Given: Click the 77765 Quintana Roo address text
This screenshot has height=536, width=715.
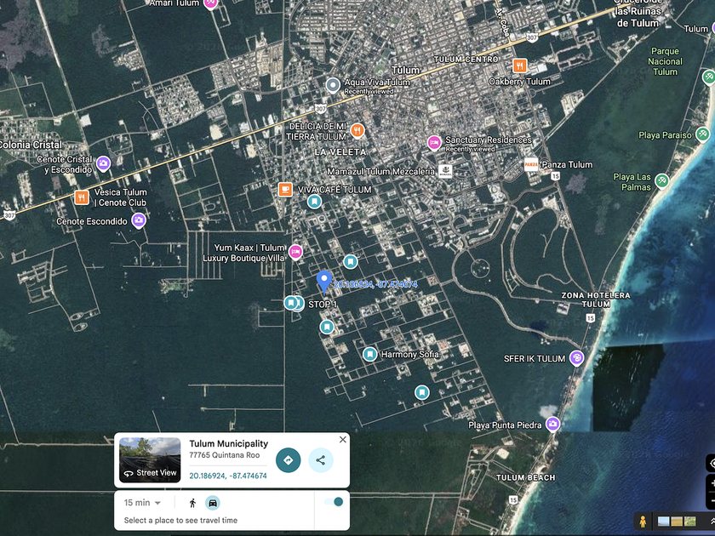Looking at the screenshot, I should pyautogui.click(x=225, y=455).
